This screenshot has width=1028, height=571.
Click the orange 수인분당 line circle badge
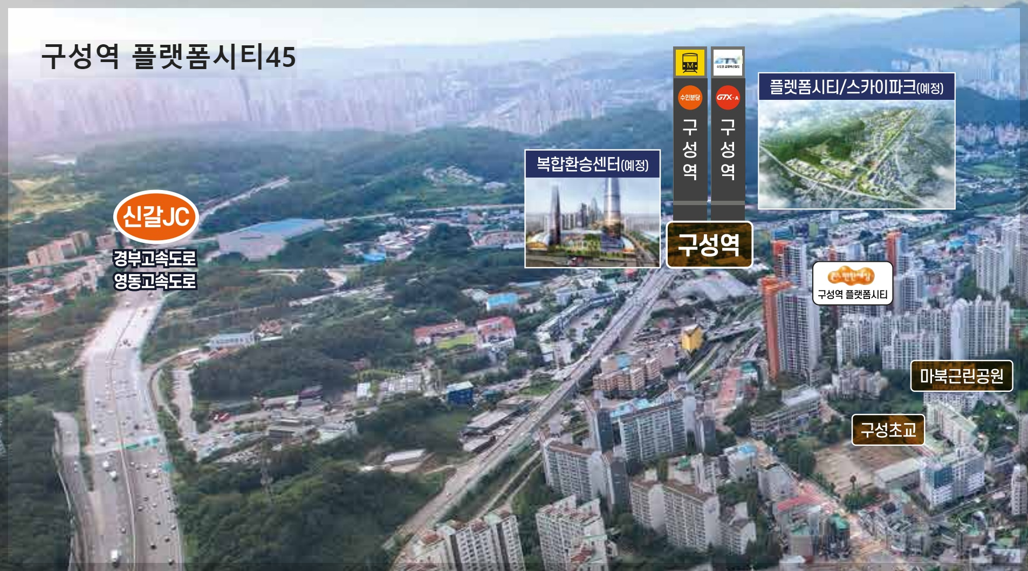[690, 98]
